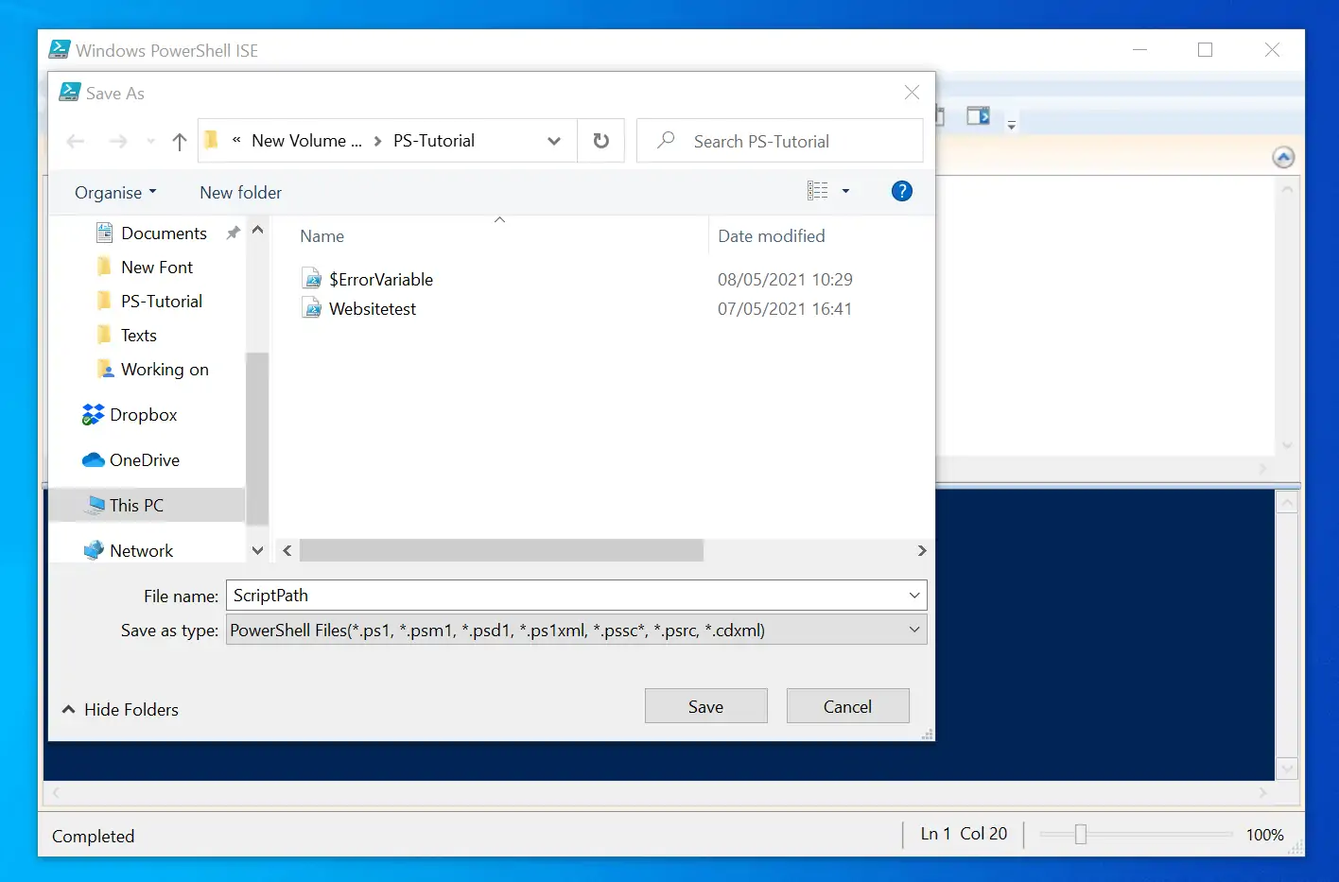Image resolution: width=1339 pixels, height=882 pixels.
Task: Click the ISE console scroll down arrow
Action: point(1286,769)
